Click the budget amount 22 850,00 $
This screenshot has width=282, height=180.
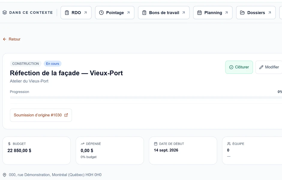point(19,151)
